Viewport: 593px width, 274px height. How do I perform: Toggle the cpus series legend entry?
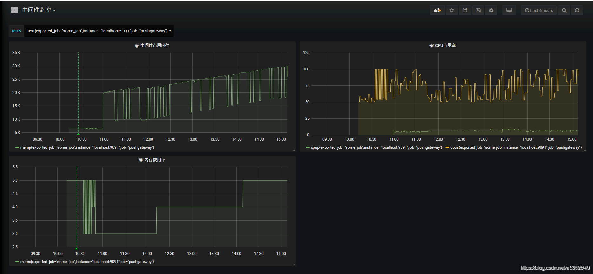click(516, 147)
